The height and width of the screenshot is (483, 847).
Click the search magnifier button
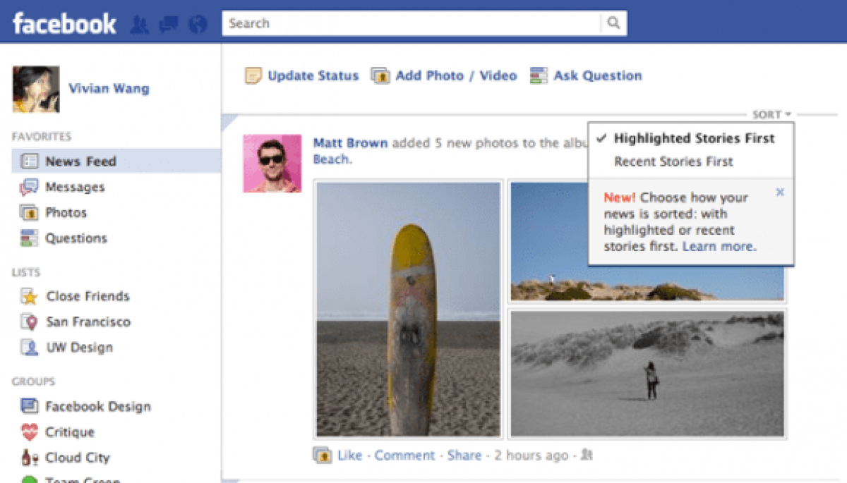[x=613, y=23]
